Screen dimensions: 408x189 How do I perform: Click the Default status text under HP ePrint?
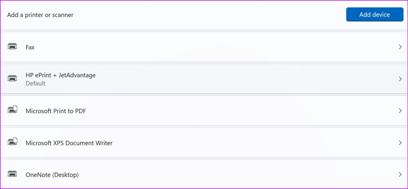(x=35, y=84)
